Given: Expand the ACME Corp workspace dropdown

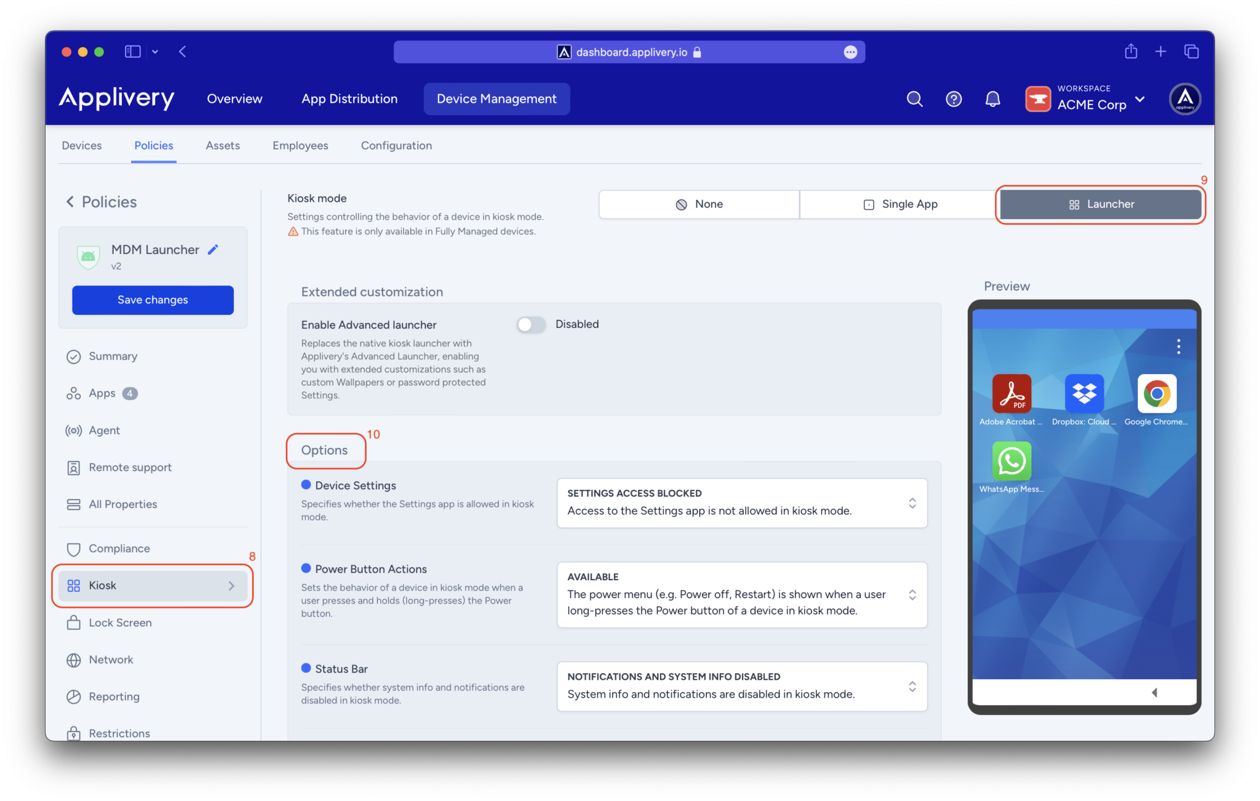Looking at the screenshot, I should point(1141,99).
